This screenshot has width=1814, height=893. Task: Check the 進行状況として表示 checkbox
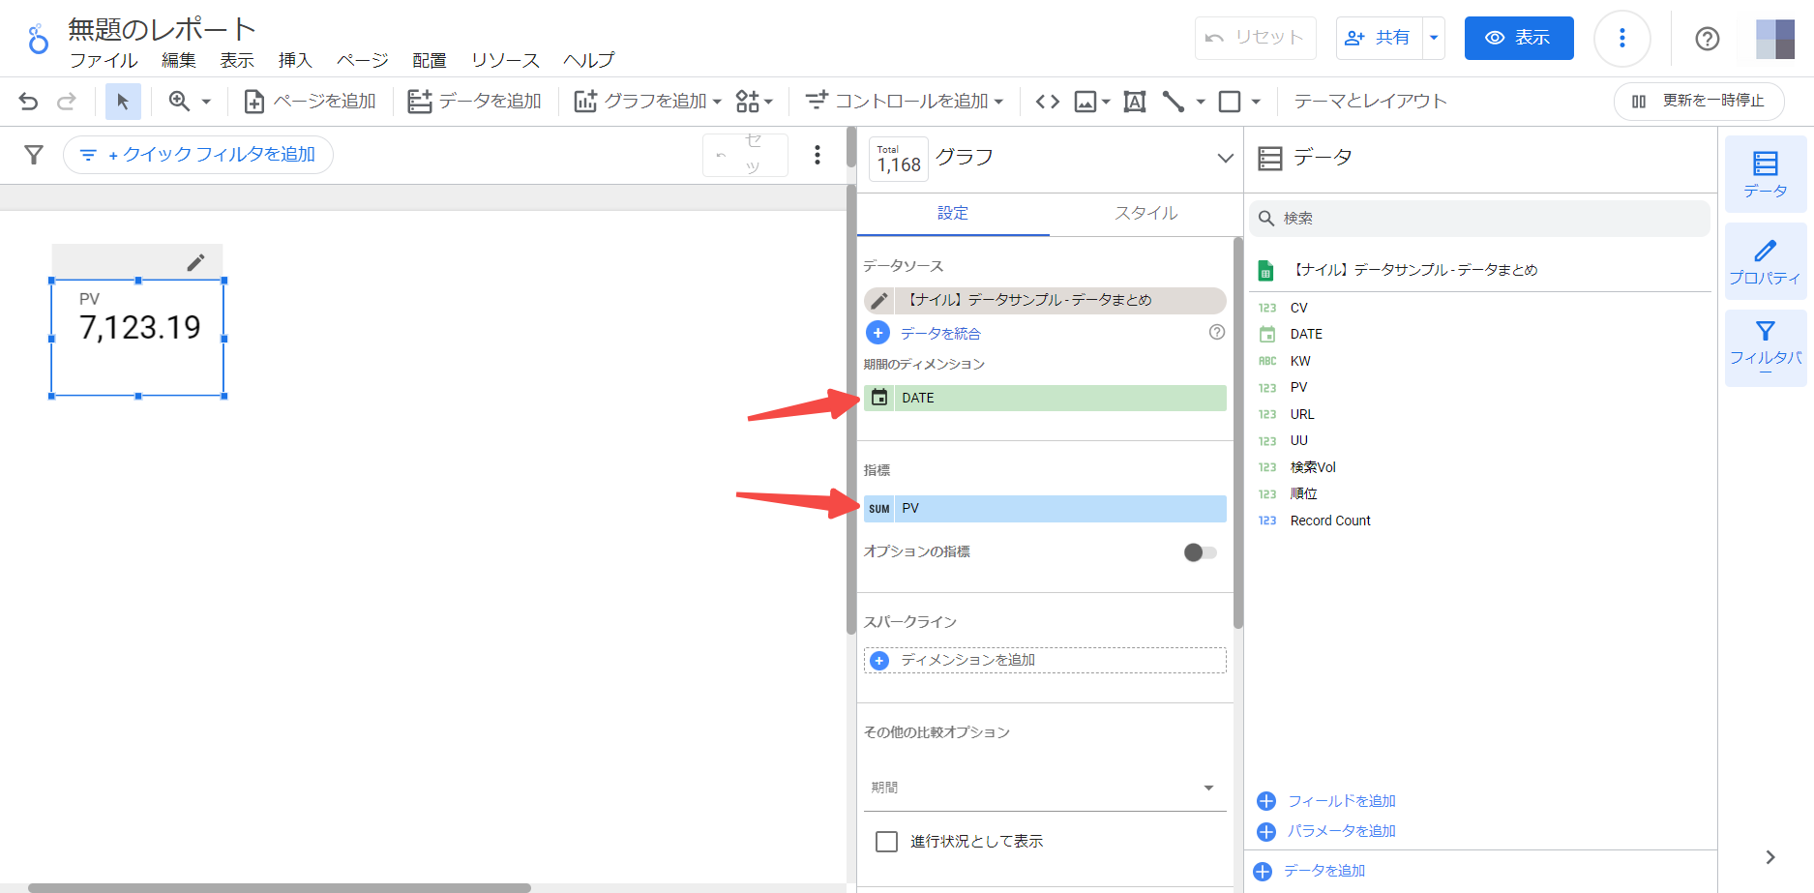point(886,842)
